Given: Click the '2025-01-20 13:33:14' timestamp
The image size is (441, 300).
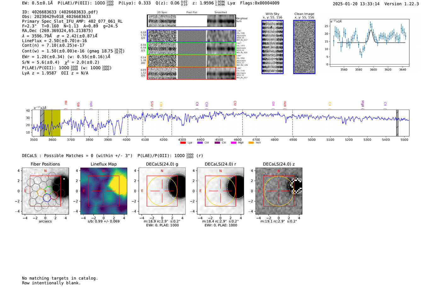Looking at the screenshot, I should (356, 4).
